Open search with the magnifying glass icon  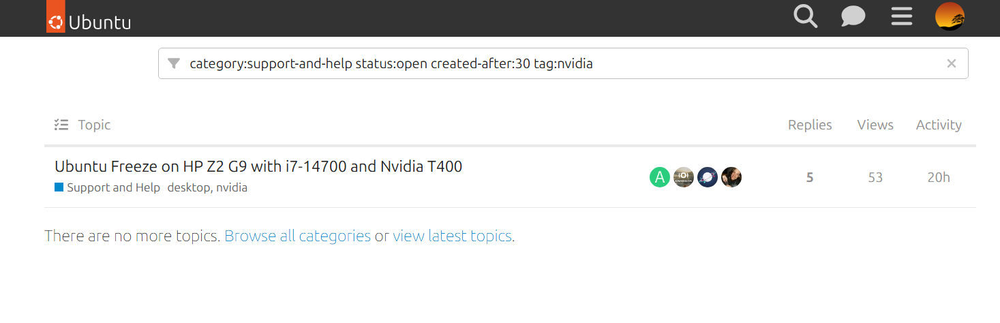click(805, 16)
